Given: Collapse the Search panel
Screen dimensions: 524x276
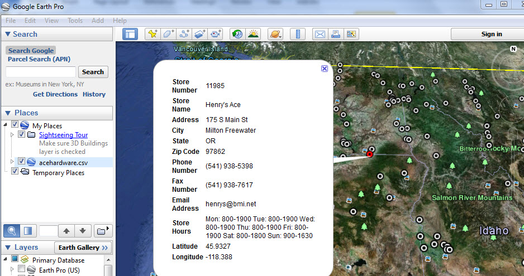Looking at the screenshot, I should tap(8, 34).
